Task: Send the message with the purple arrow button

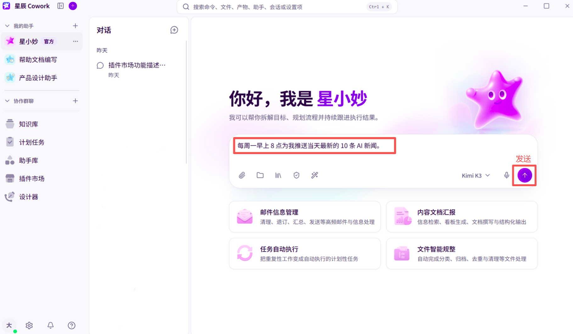Action: click(x=525, y=175)
